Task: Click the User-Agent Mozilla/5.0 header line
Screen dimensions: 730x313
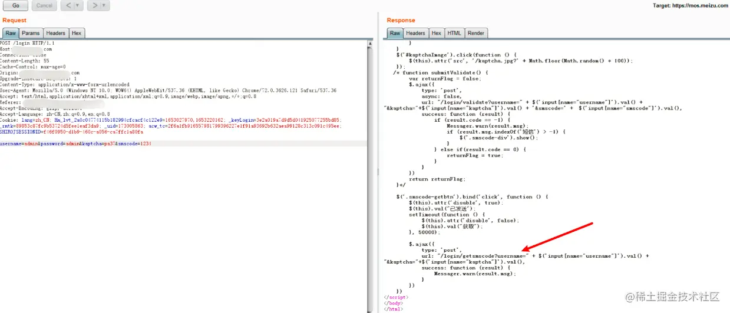Action: point(168,91)
